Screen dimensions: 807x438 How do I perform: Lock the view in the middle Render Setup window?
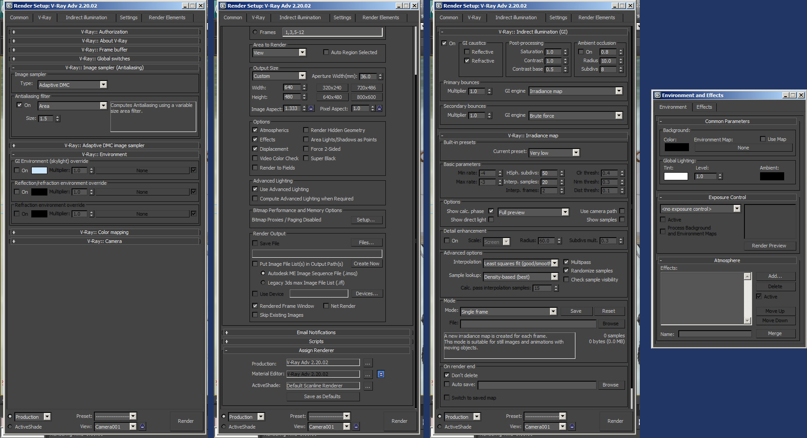pyautogui.click(x=356, y=426)
